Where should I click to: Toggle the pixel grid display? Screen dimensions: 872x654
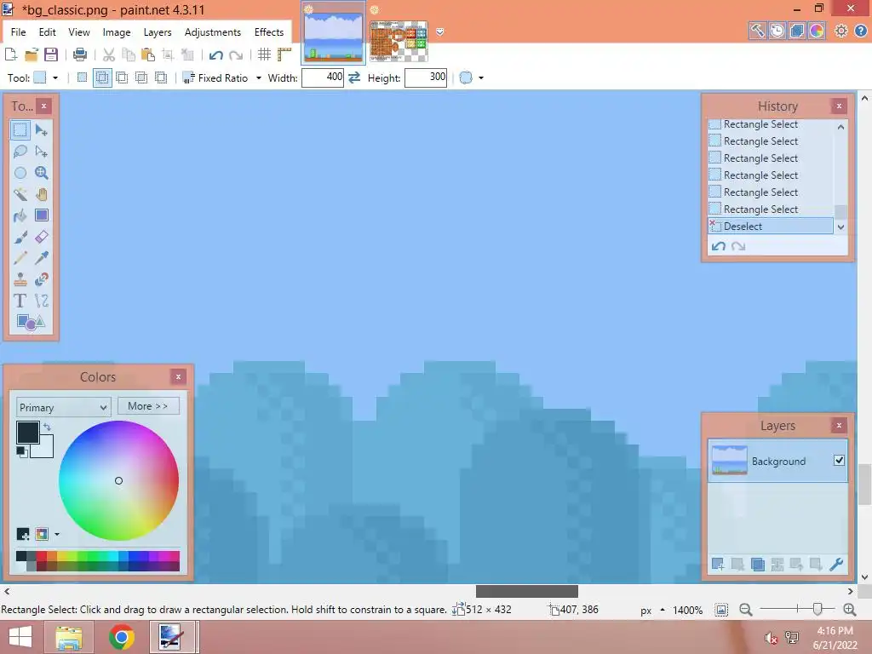click(x=264, y=54)
